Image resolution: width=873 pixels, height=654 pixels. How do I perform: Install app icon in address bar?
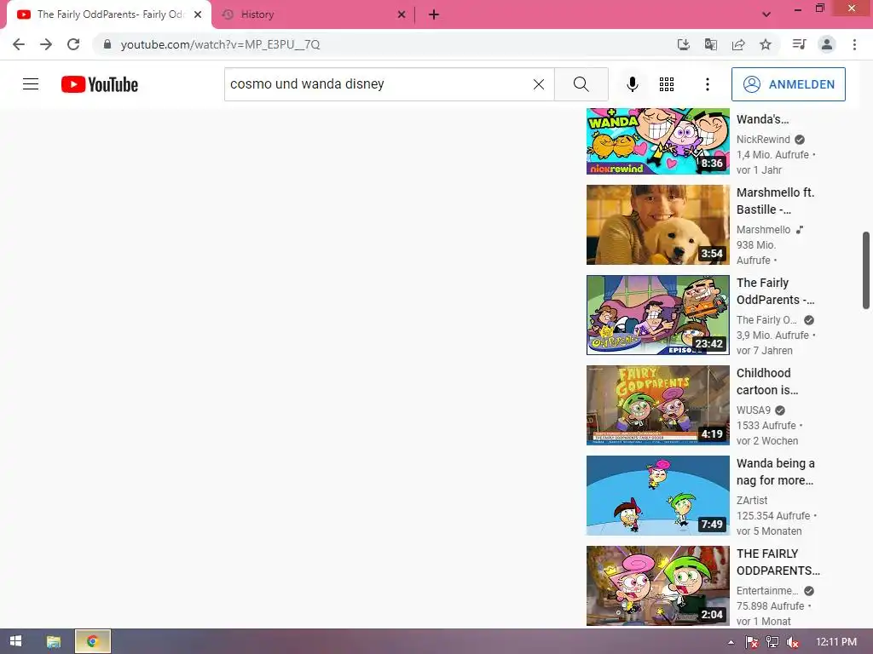(683, 44)
